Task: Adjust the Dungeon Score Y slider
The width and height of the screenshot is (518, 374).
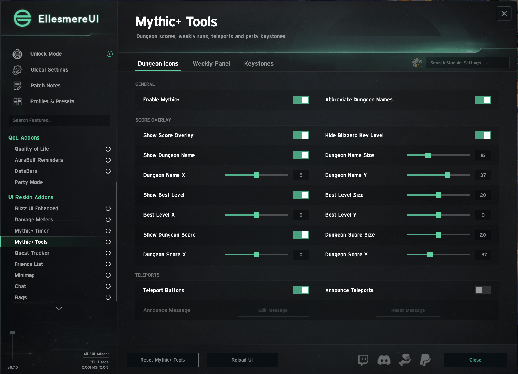Action: (438, 255)
